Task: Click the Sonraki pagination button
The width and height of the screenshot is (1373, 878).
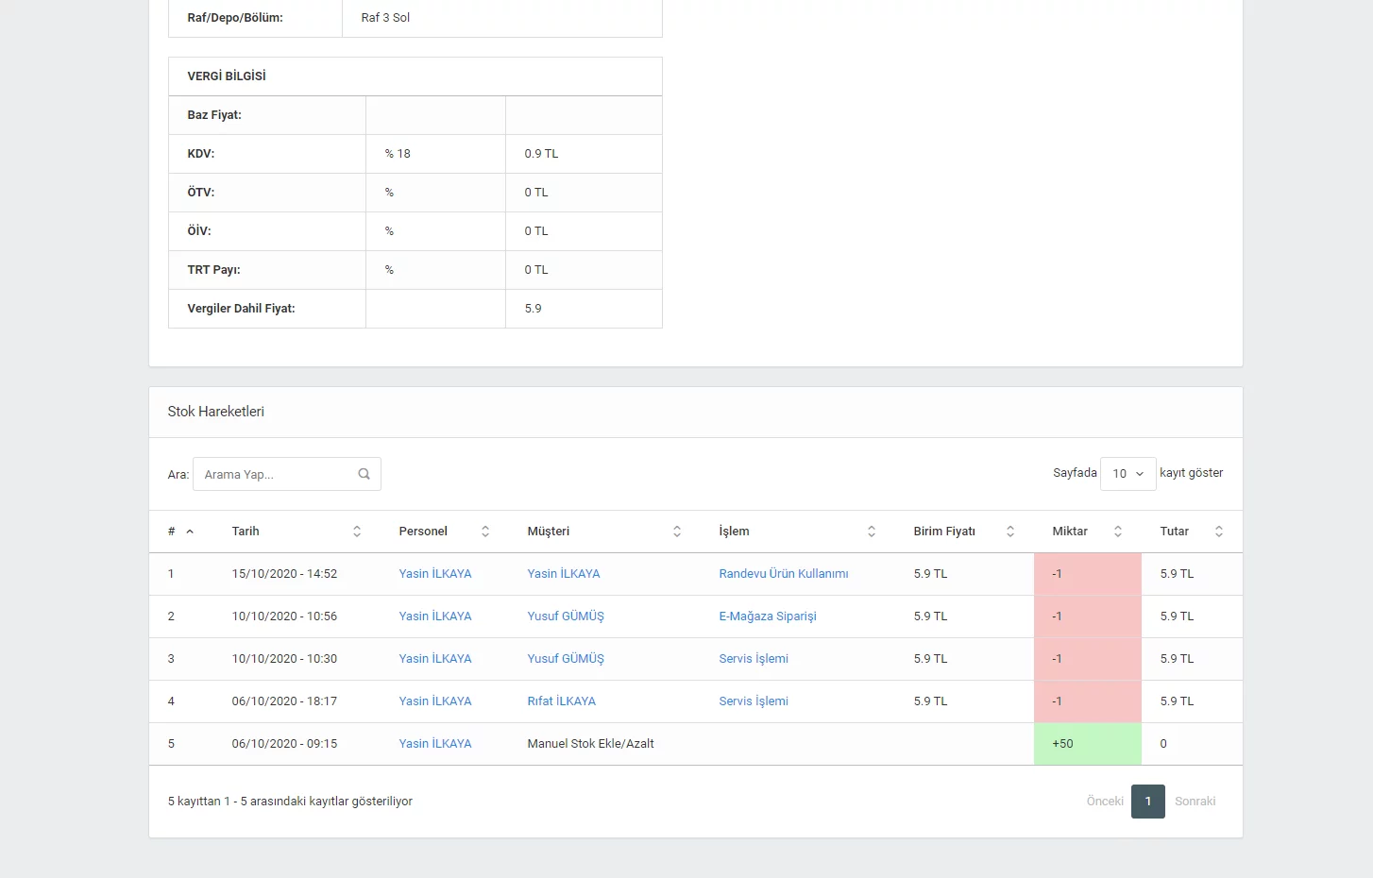Action: [x=1195, y=802]
